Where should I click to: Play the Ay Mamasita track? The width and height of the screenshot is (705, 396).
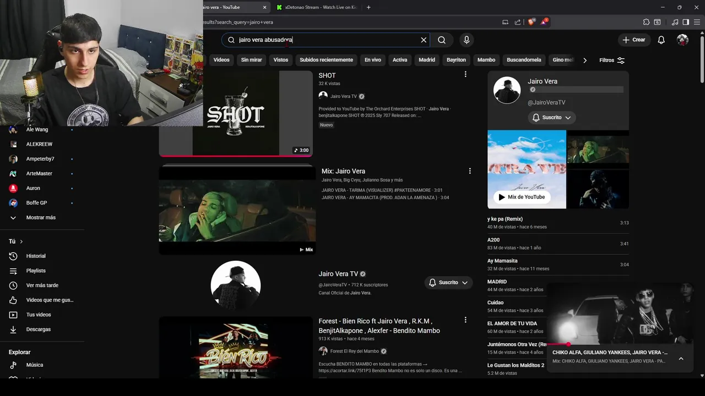558,265
